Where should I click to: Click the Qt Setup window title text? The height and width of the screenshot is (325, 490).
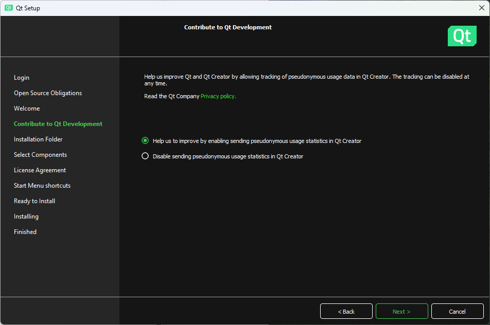(28, 8)
